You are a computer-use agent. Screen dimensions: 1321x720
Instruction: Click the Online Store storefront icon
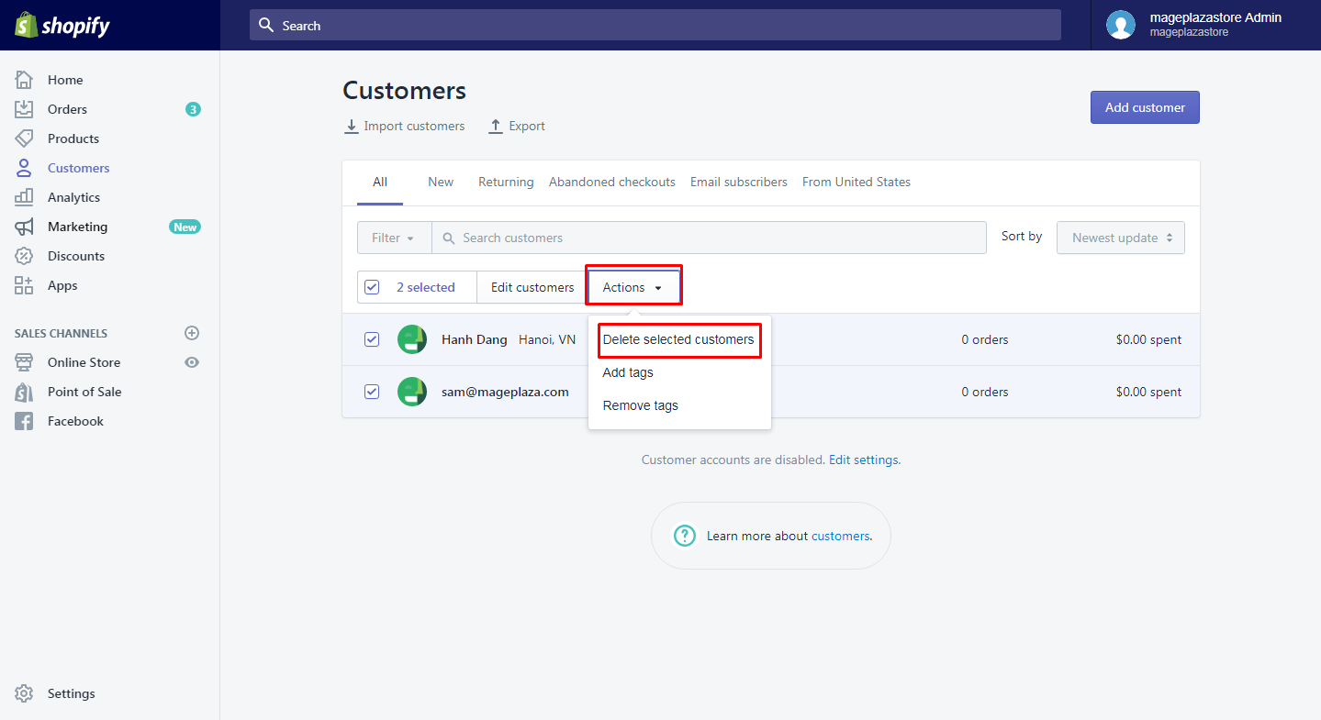[24, 362]
